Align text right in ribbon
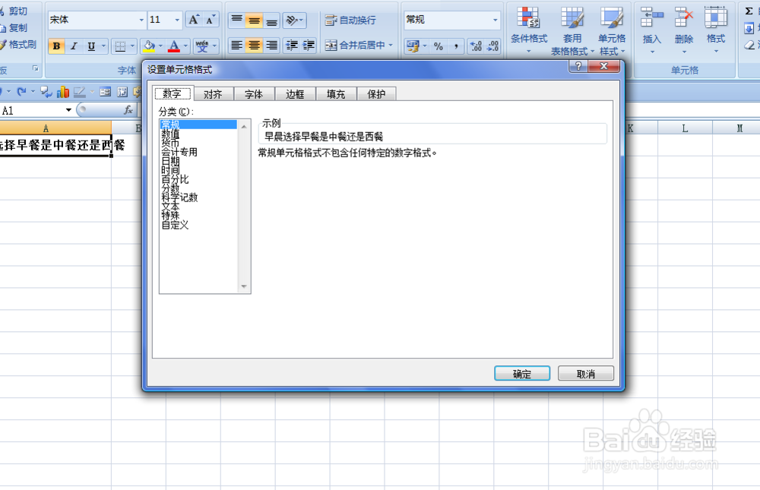760x490 pixels. 271,46
